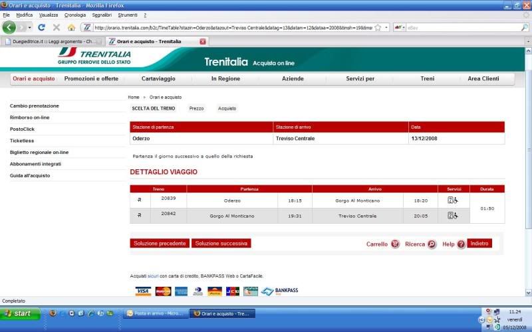Image resolution: width=532 pixels, height=332 pixels.
Task: Open the File menu
Action: coord(7,15)
